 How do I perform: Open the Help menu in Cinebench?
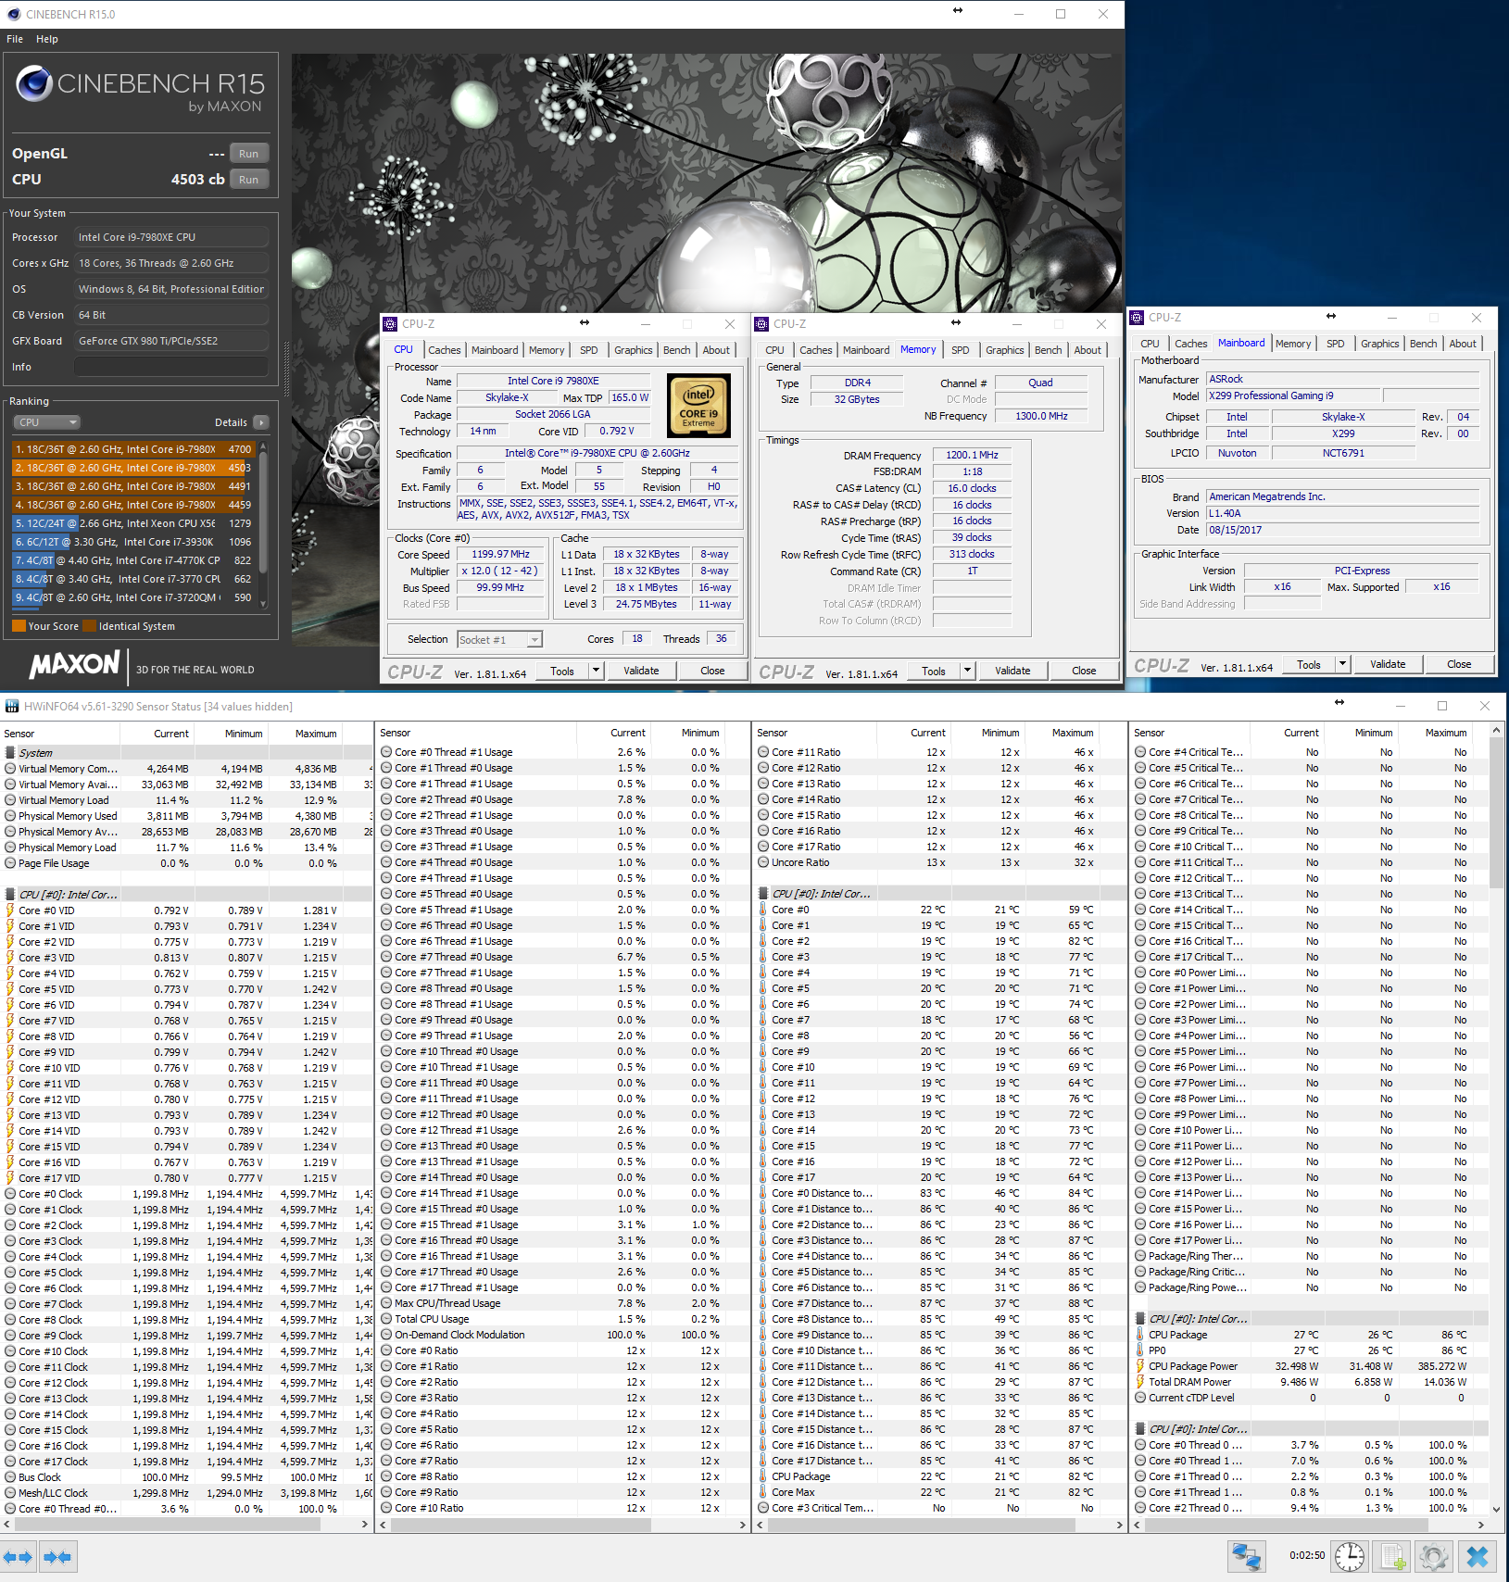[47, 39]
